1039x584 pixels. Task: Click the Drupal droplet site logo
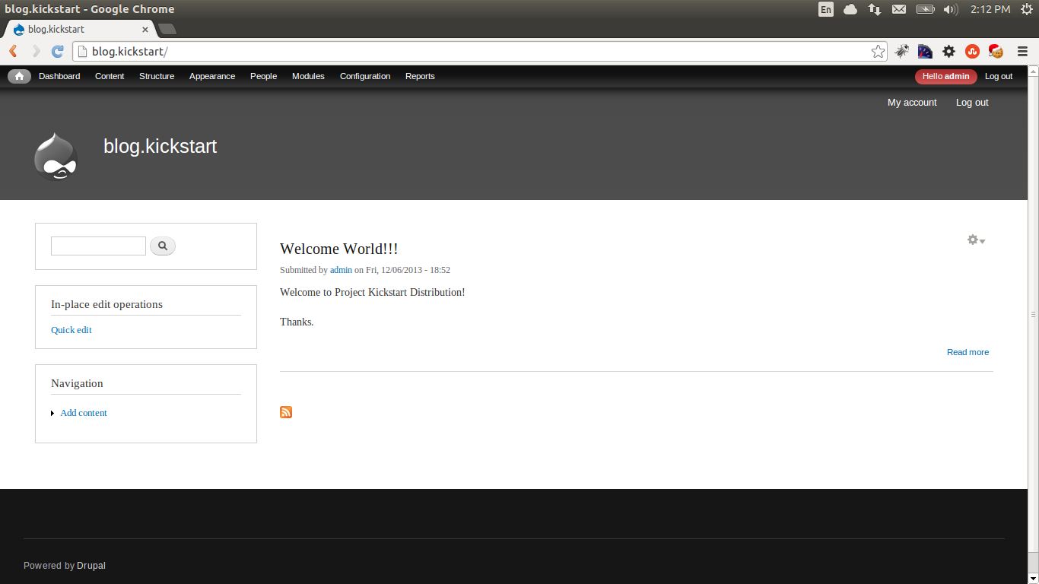pyautogui.click(x=55, y=156)
